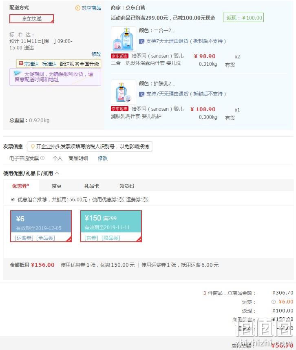The width and height of the screenshot is (296, 350).
Task: Click the 7-day return icon for 二合一 item
Action: click(141, 42)
